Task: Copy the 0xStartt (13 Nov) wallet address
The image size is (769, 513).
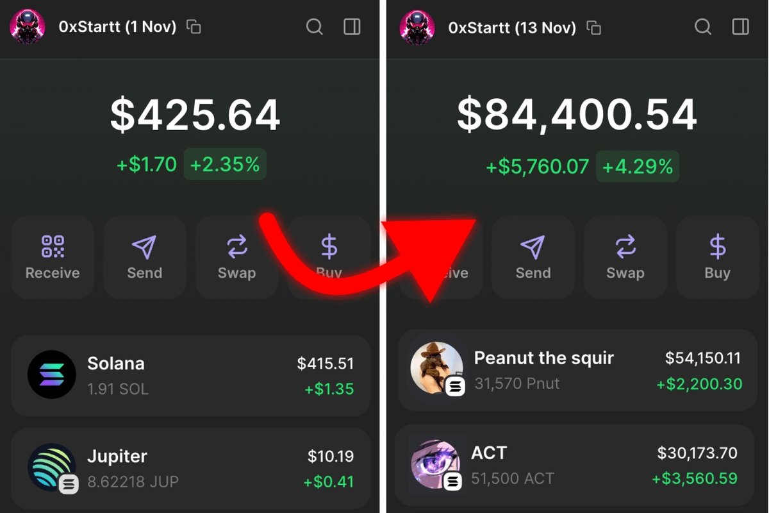Action: (594, 27)
